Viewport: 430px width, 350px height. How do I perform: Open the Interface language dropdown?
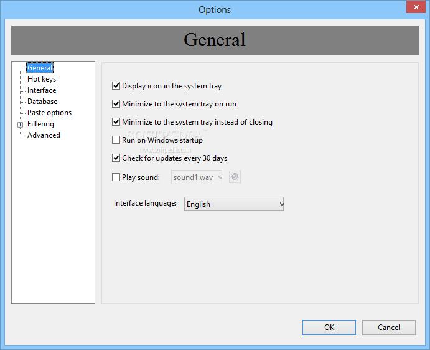coord(234,204)
